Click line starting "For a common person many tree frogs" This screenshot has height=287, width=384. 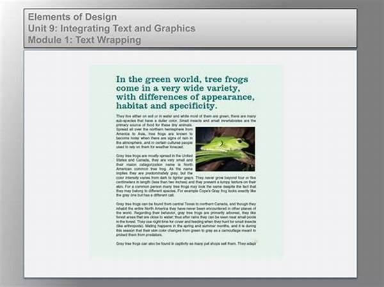185,189
